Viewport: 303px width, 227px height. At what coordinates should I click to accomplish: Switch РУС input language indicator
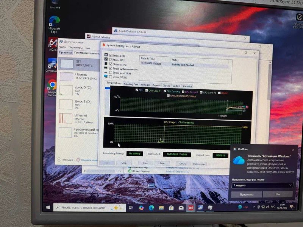[273, 207]
